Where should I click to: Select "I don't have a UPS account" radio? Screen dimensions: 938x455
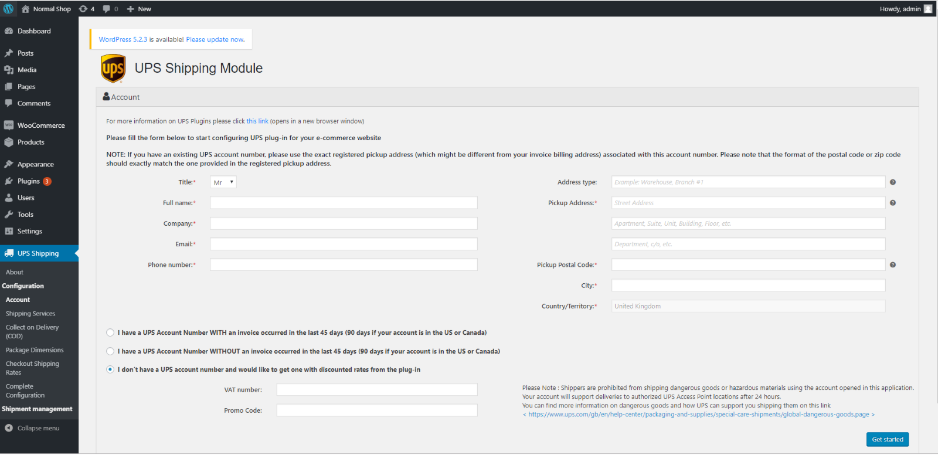110,369
